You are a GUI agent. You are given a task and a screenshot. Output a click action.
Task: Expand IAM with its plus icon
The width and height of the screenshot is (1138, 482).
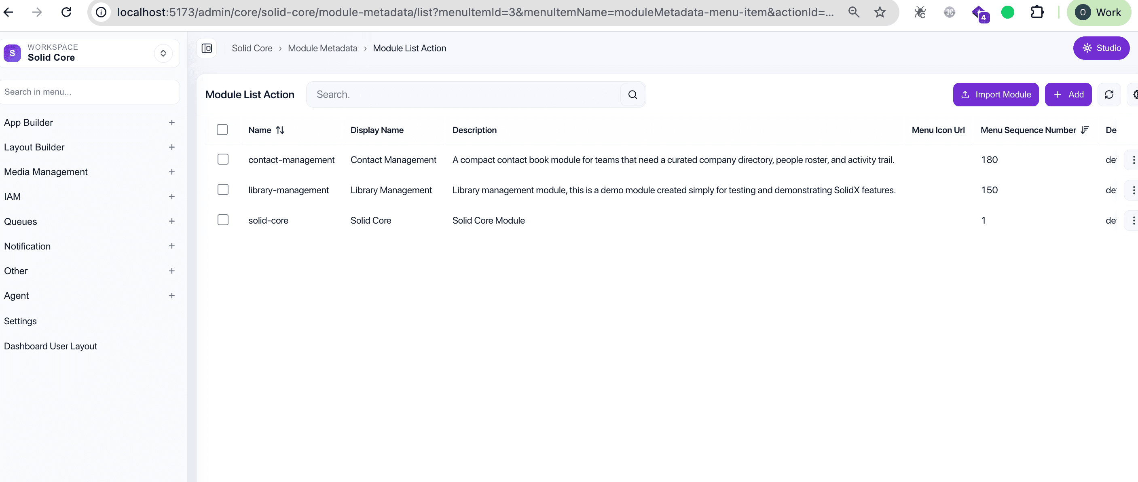point(171,197)
